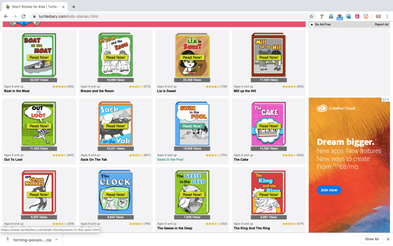The width and height of the screenshot is (393, 246).
Task: Reload the page with refresh icon
Action: [23, 17]
